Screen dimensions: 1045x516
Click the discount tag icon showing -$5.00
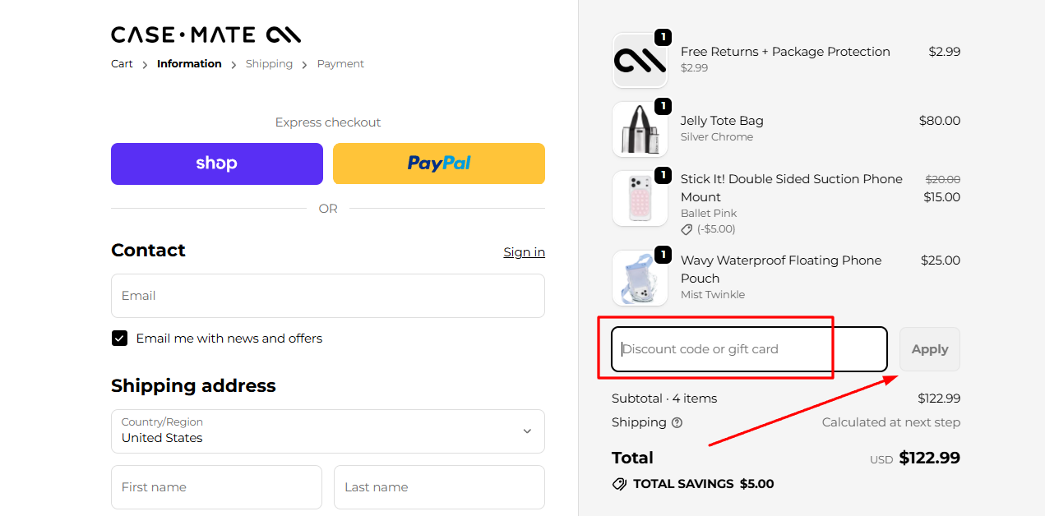687,229
